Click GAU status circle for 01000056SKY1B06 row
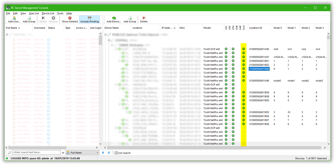Viewport: 335px width, 165px height. pyautogui.click(x=244, y=124)
